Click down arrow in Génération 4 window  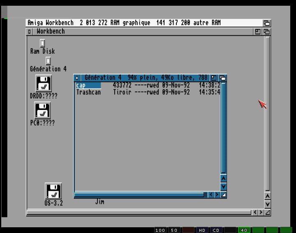pos(223,187)
